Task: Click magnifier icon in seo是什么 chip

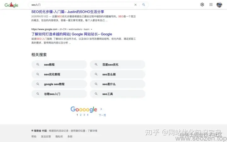Action: [x=96, y=84]
